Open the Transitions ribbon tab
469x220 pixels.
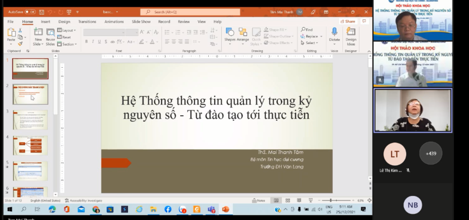[x=87, y=22]
